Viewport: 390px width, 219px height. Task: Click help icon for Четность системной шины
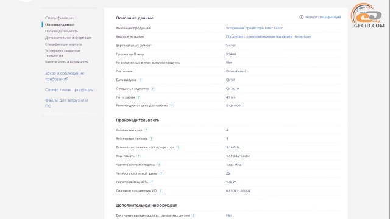click(x=161, y=173)
